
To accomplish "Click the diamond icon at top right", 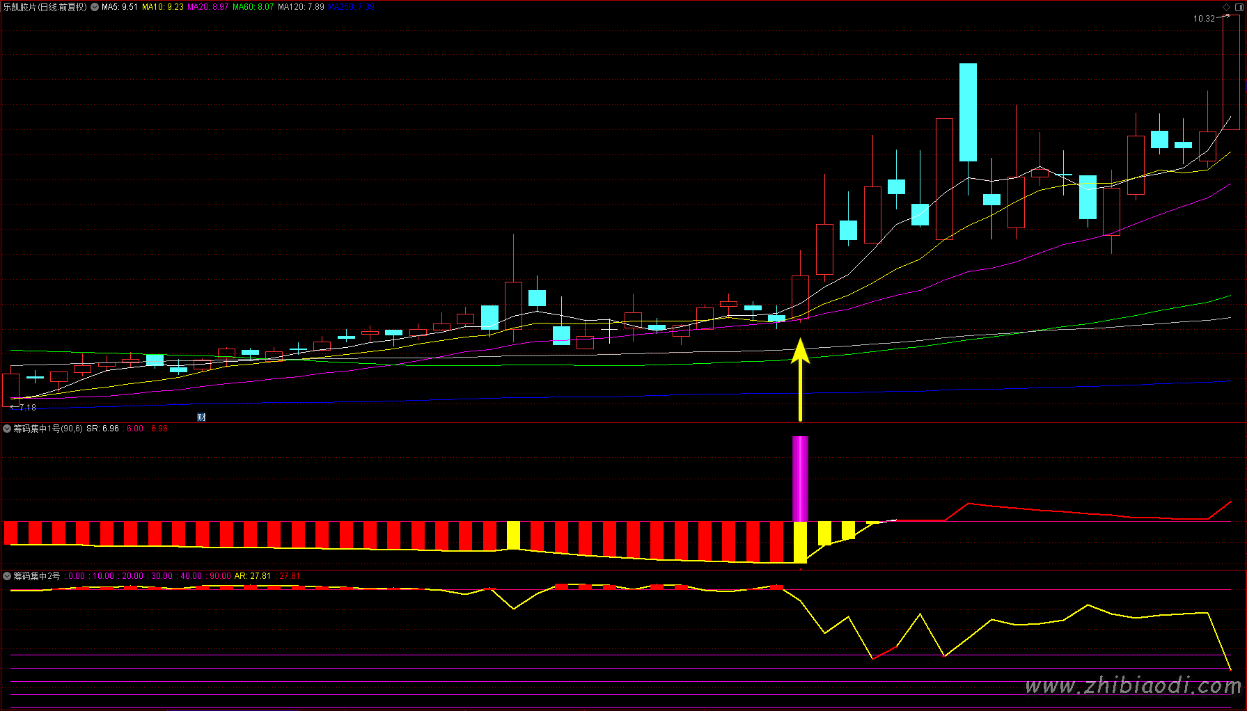I will [1226, 7].
